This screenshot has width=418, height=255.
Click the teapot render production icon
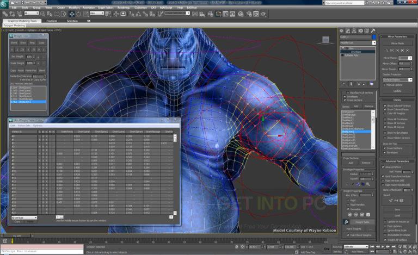click(x=263, y=14)
